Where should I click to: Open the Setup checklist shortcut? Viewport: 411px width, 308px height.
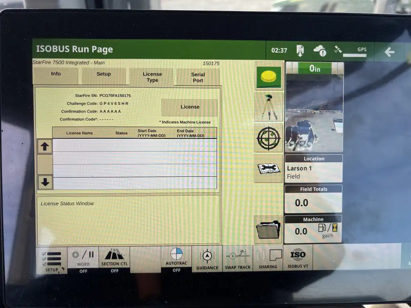click(52, 261)
